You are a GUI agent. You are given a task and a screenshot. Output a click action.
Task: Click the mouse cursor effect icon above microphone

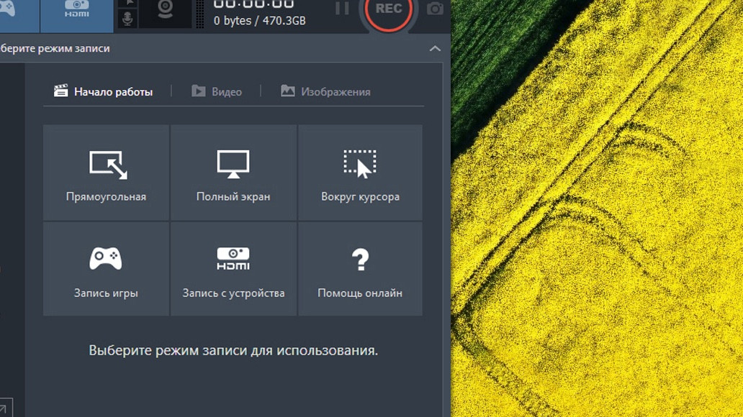(x=128, y=4)
